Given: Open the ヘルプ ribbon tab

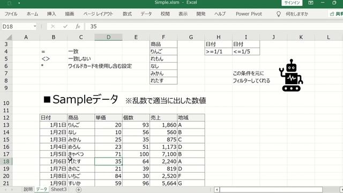Looking at the screenshot, I should click(x=220, y=14).
